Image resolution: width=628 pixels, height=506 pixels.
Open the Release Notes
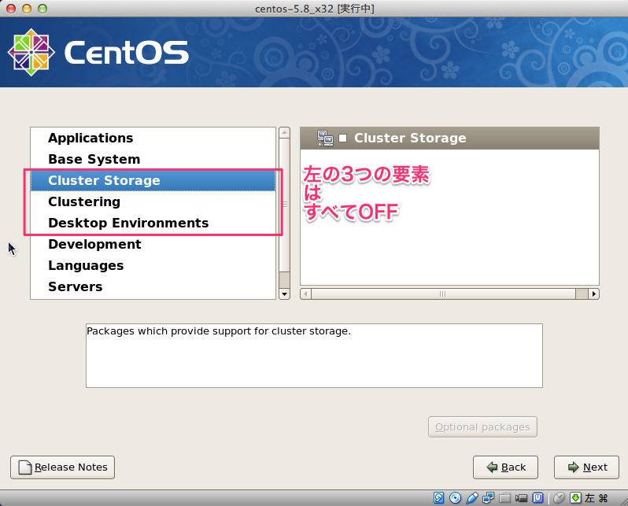[62, 467]
